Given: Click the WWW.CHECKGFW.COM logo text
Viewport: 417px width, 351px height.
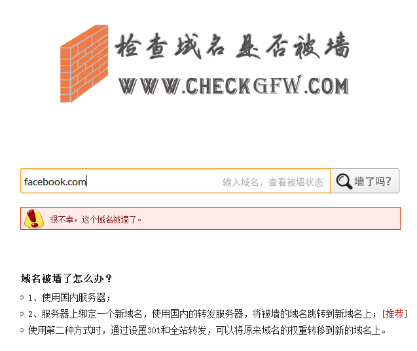Looking at the screenshot, I should pyautogui.click(x=233, y=85).
